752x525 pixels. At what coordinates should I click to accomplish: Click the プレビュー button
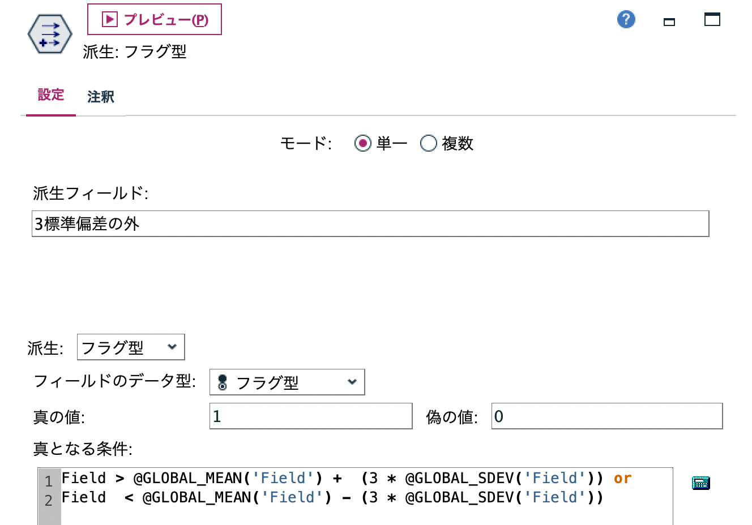pos(154,19)
